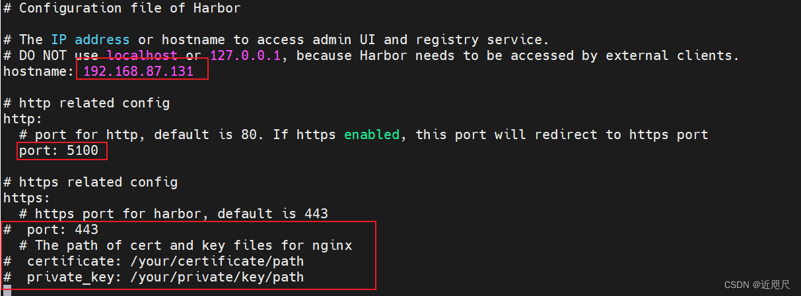
Task: Click the https: section key
Action: click(x=26, y=198)
